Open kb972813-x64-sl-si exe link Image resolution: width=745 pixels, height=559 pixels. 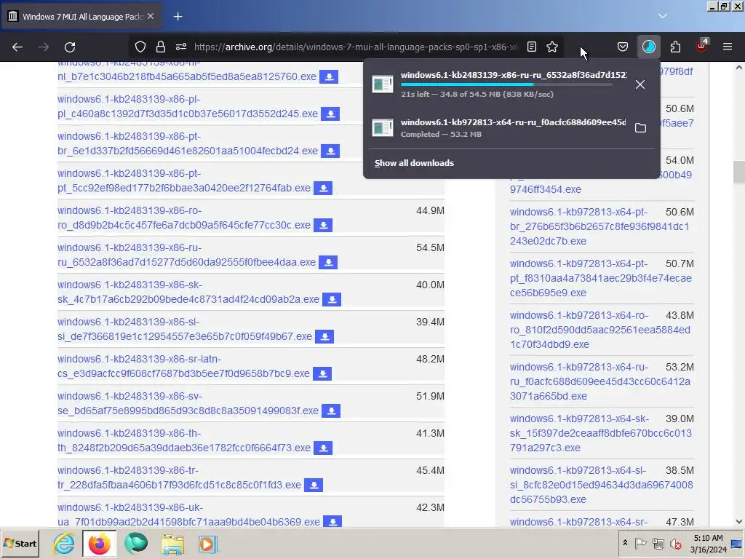point(601,485)
